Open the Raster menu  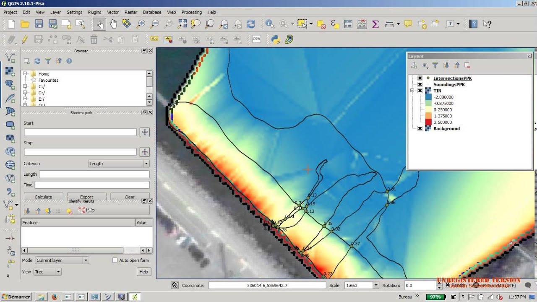131,12
